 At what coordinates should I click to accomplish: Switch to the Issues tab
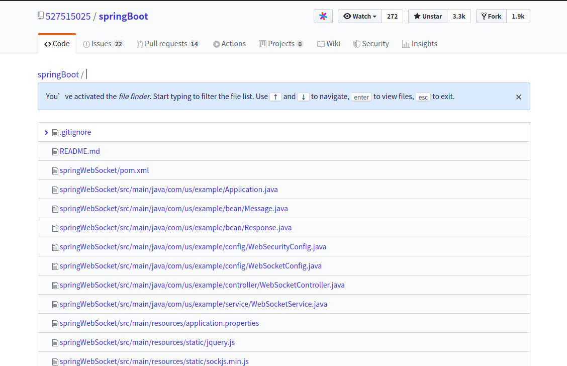point(104,44)
